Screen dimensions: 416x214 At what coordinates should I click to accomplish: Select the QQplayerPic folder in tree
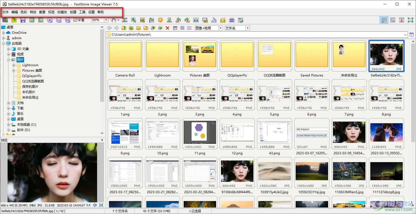point(32,76)
